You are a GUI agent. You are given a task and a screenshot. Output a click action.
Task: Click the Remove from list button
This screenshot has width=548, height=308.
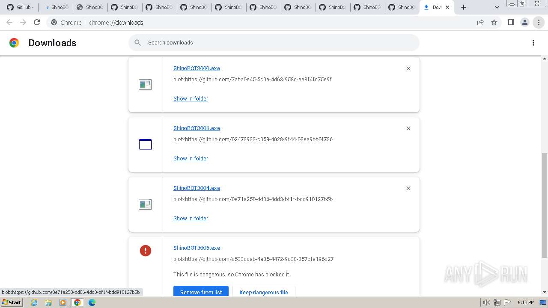click(x=201, y=292)
